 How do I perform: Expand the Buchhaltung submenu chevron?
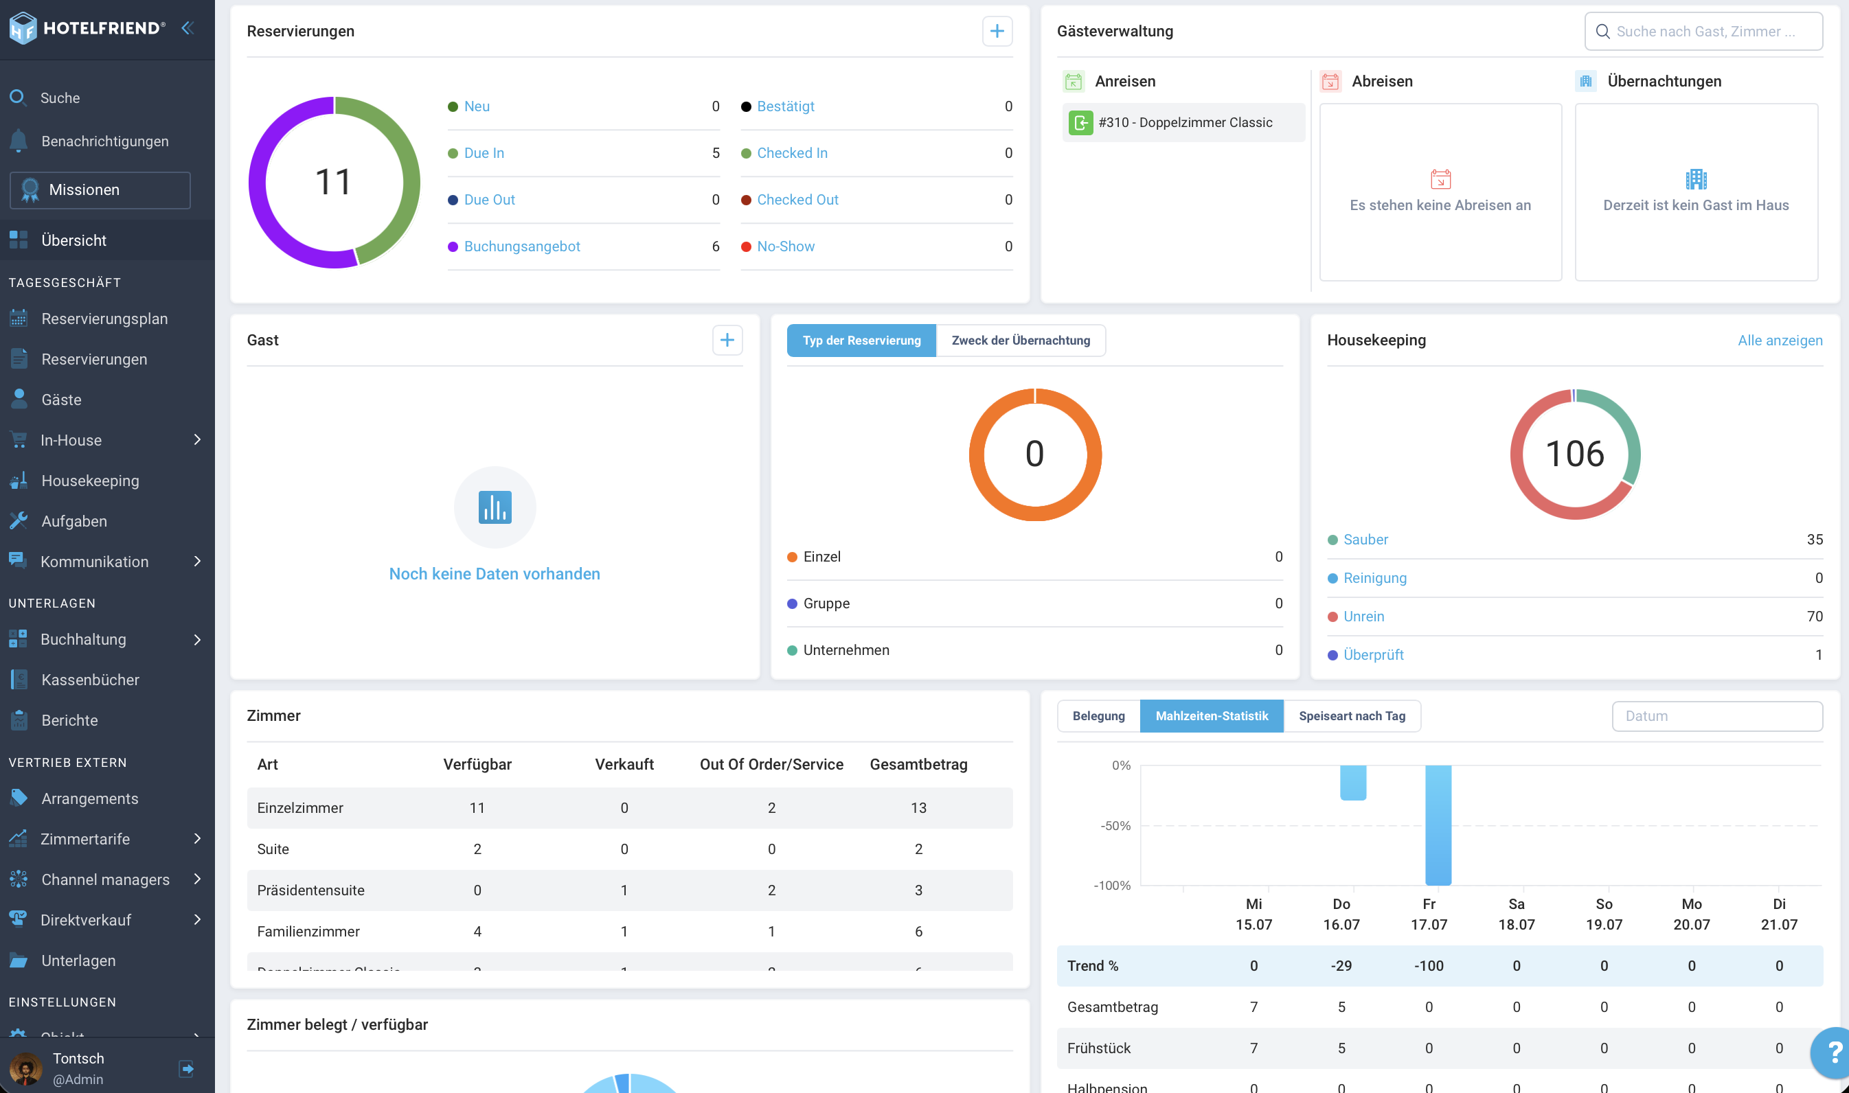coord(196,639)
